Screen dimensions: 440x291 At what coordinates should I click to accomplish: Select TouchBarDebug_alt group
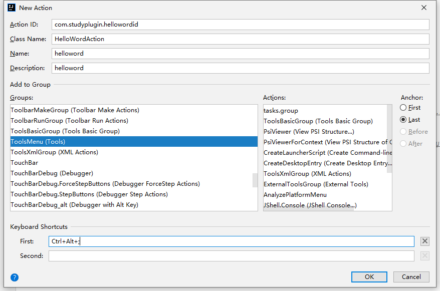coord(134,205)
